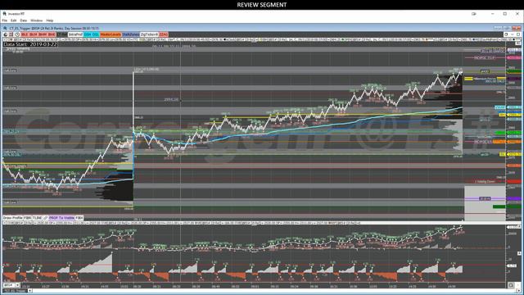
Task: Toggle the StalkZones button
Action: [x=131, y=34]
